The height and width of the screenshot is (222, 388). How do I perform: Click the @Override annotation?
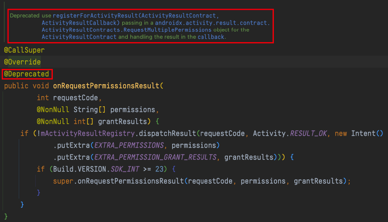point(22,62)
